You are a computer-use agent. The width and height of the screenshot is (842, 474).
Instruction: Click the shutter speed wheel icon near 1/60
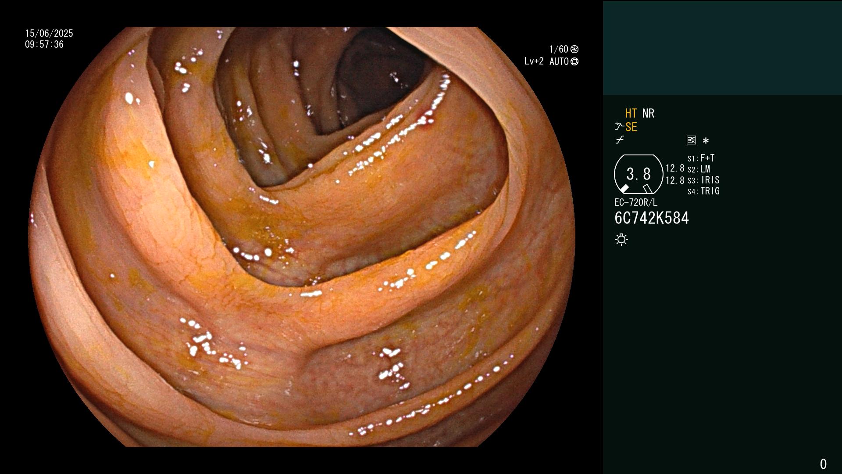point(574,49)
